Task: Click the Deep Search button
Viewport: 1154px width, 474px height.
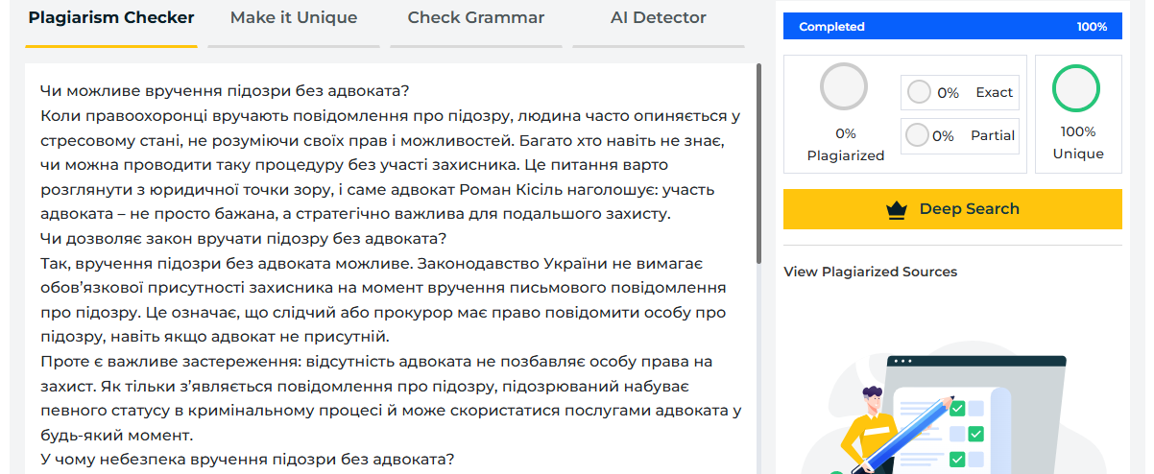Action: pos(952,209)
